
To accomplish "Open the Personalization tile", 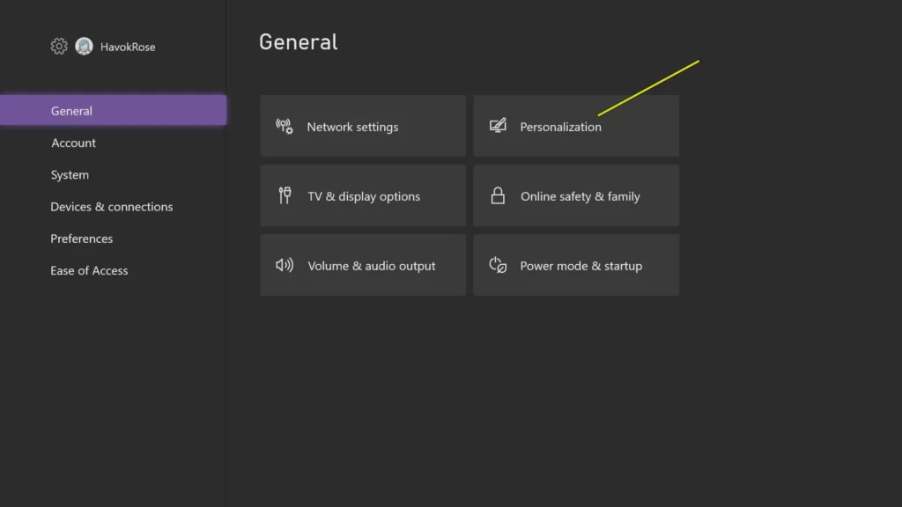I will tap(576, 126).
